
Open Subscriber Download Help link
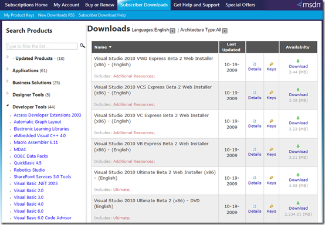(102, 15)
